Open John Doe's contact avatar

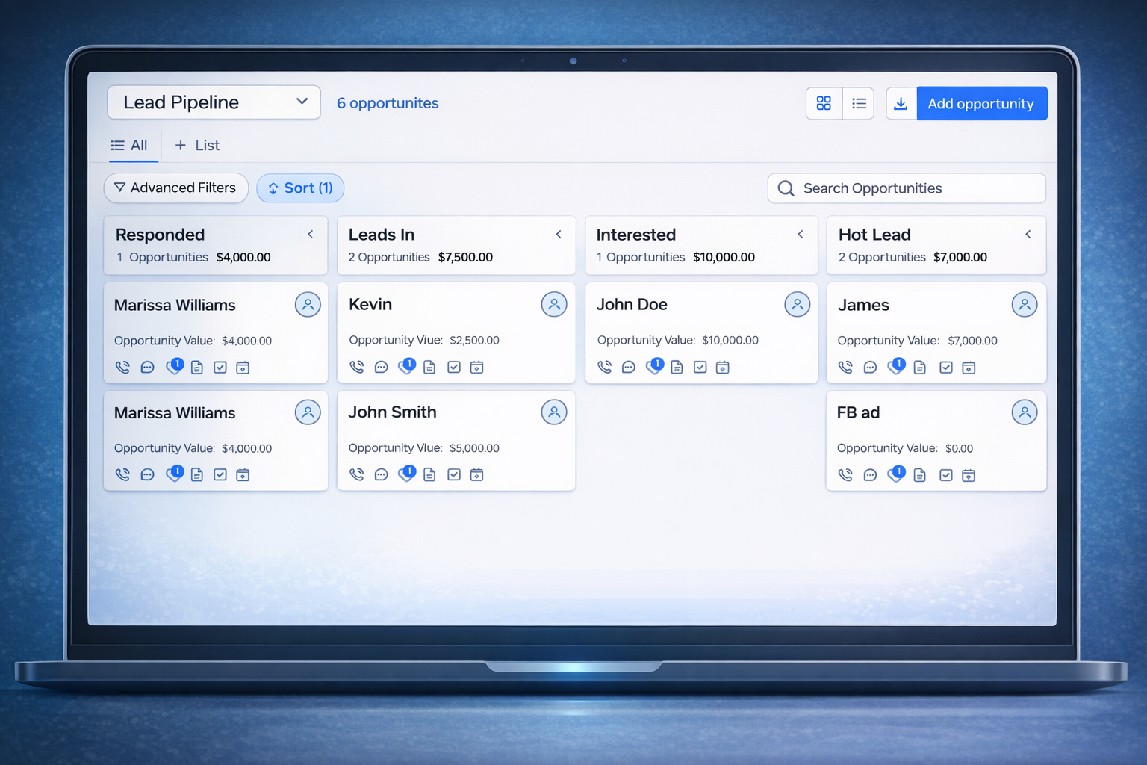[797, 304]
